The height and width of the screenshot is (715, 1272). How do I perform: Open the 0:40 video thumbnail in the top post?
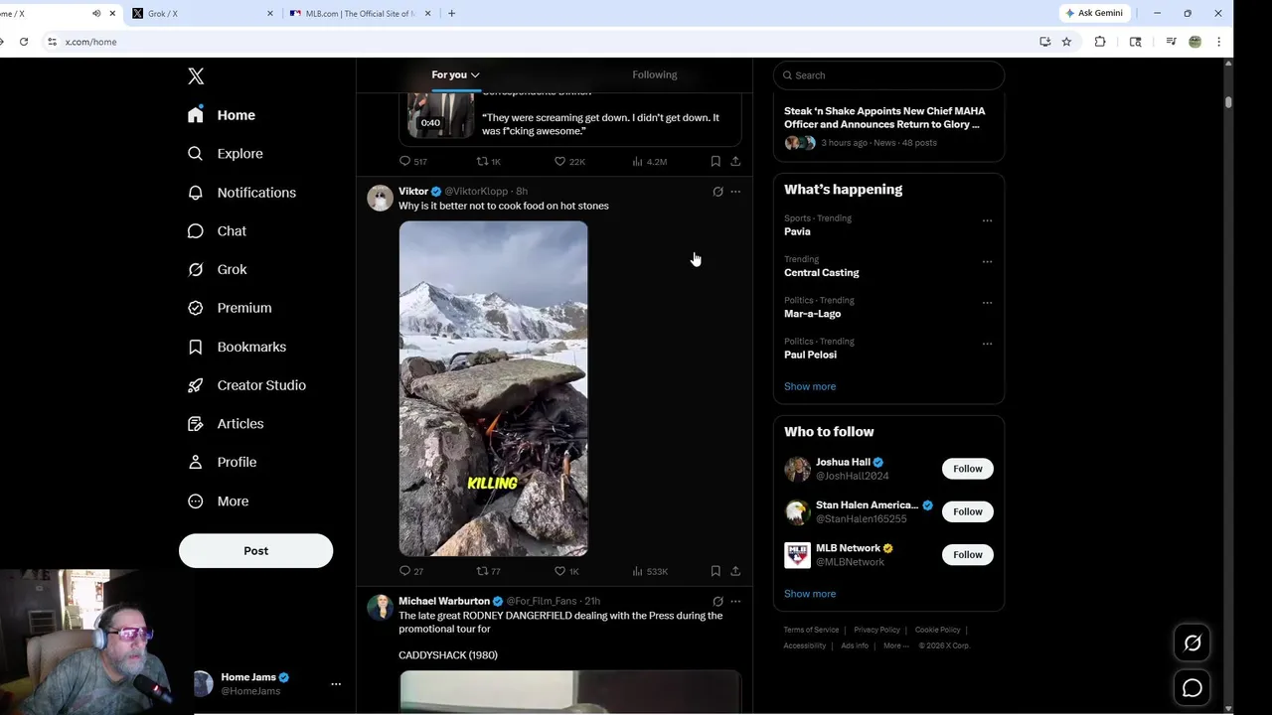pos(440,115)
